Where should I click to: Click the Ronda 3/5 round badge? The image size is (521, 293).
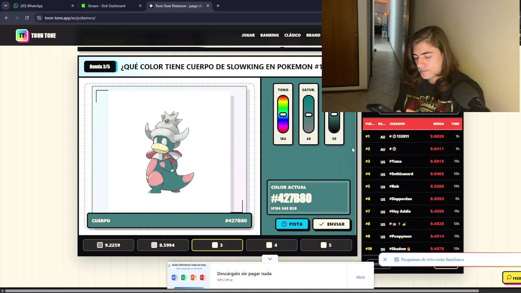pyautogui.click(x=100, y=67)
